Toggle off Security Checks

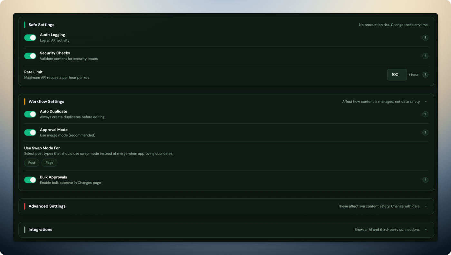point(30,56)
